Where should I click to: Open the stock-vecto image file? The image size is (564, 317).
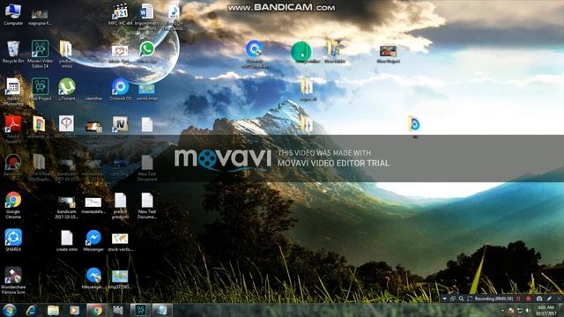pyautogui.click(x=120, y=241)
